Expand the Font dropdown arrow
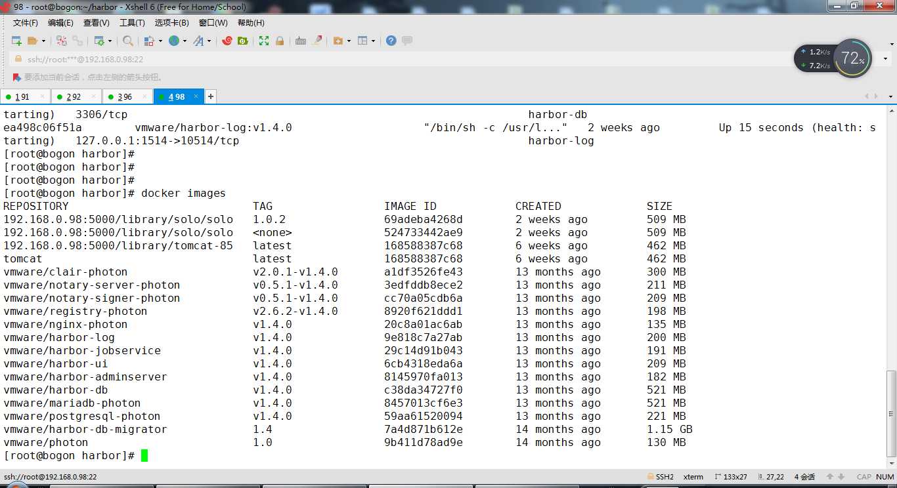 point(209,41)
